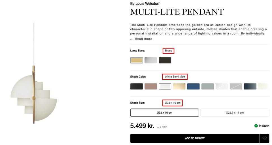This screenshot has width=272, height=145.
Task: Select the white semi matt shade swatch
Action: tap(165, 86)
